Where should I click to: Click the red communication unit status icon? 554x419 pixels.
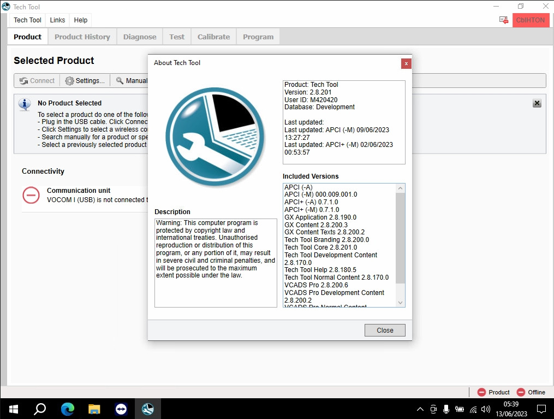coord(31,195)
